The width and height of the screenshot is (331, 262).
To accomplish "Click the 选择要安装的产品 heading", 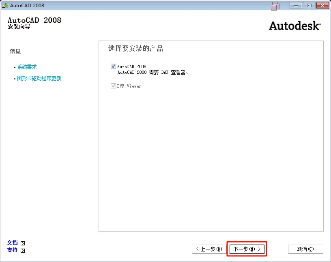I will 135,49.
